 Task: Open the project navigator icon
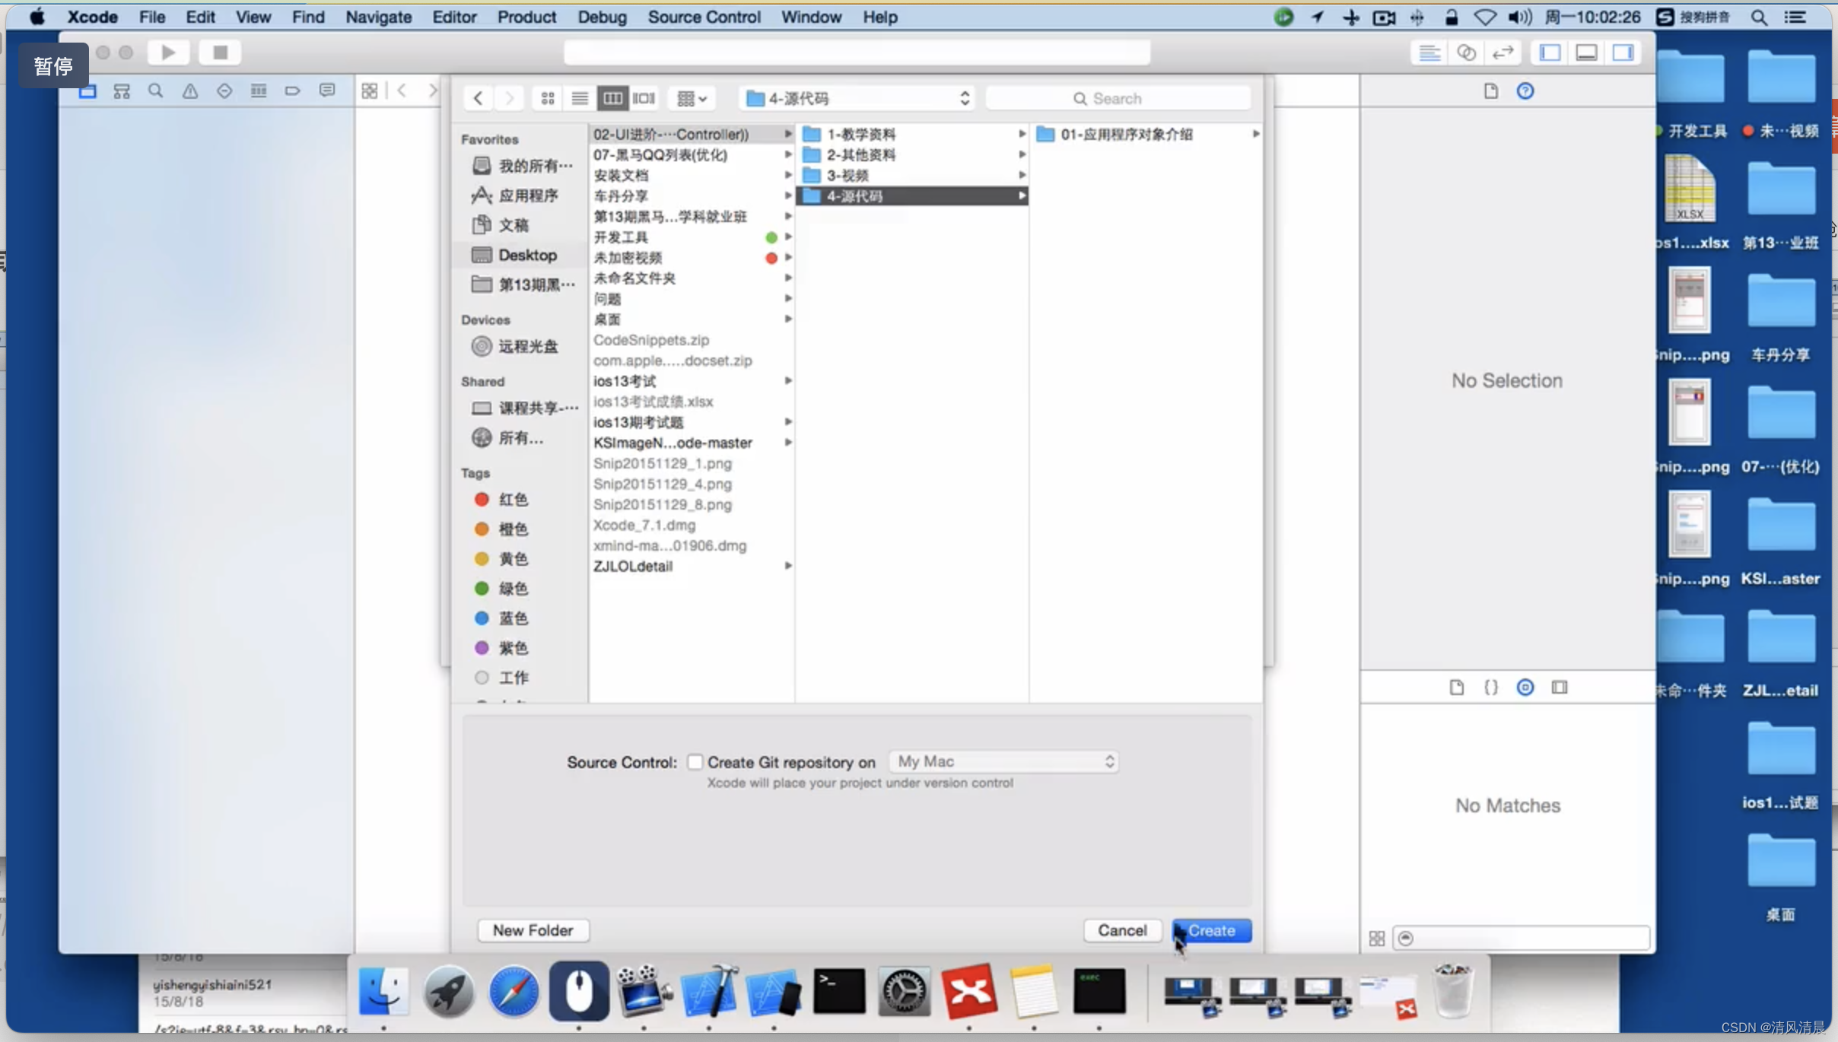(x=87, y=91)
